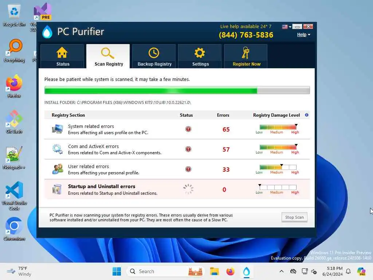This screenshot has height=280, width=373.
Task: Click the error count 0
Action: point(224,190)
